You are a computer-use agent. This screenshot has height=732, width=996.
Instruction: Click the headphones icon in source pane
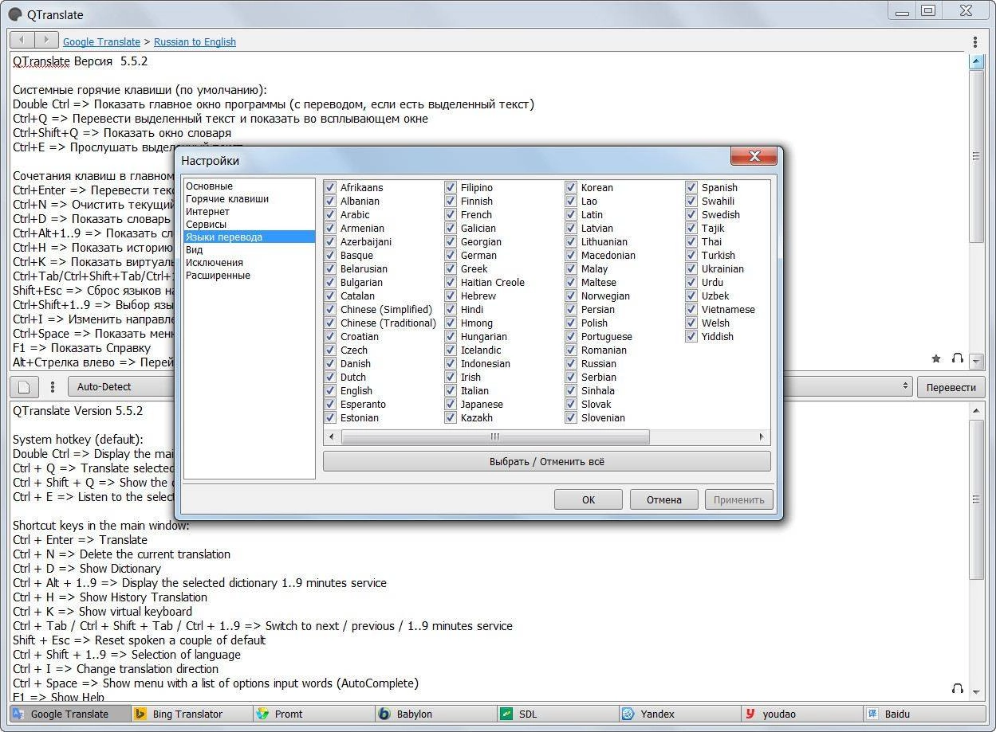(958, 359)
